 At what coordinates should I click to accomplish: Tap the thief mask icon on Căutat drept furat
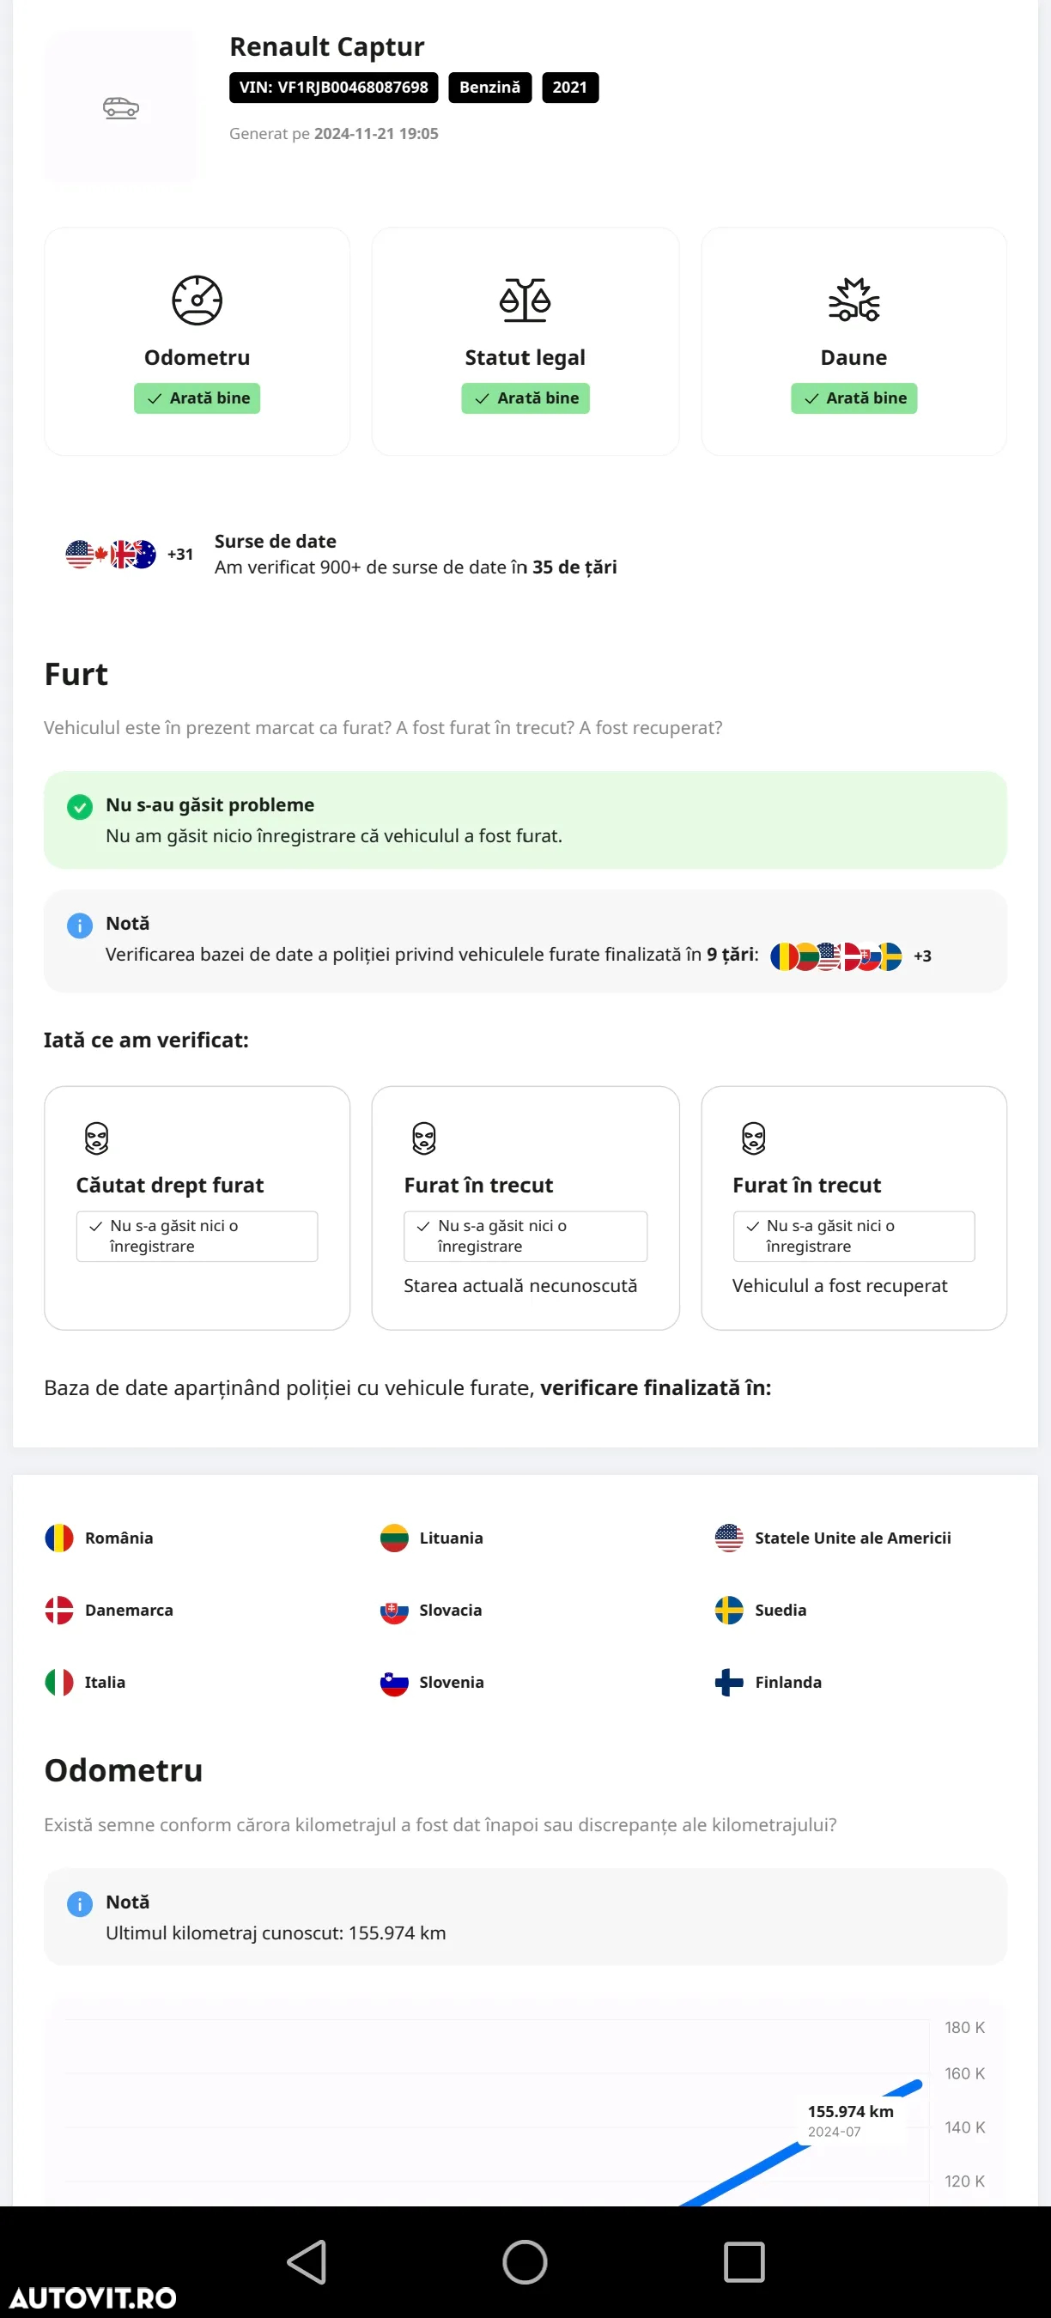click(96, 1138)
